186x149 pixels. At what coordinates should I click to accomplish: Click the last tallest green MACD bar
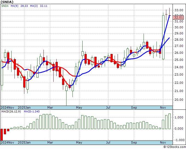point(170,121)
